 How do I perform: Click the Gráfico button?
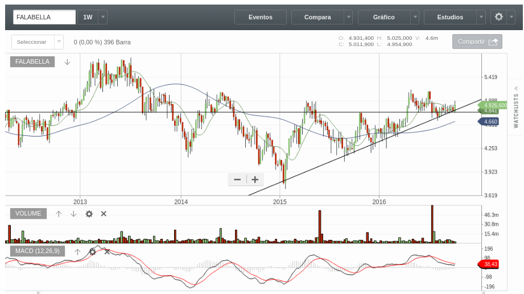click(x=384, y=17)
